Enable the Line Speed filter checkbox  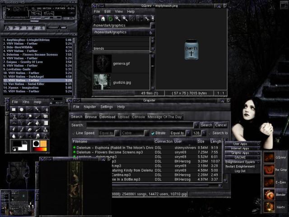pos(74,133)
